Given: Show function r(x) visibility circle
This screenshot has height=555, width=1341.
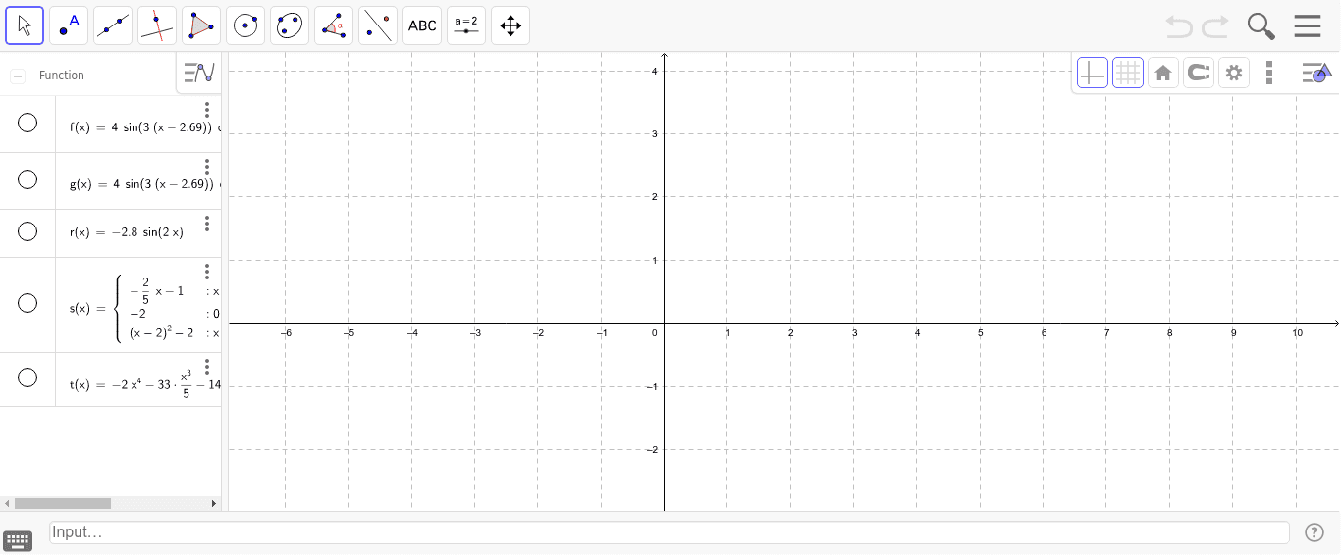Looking at the screenshot, I should point(27,231).
